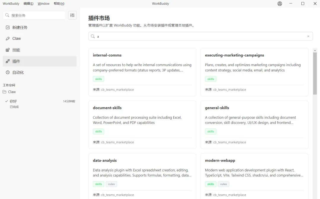Viewport: 320px width, 199px height.
Task: Open the 帮助(H) menu
Action: coord(59,4)
